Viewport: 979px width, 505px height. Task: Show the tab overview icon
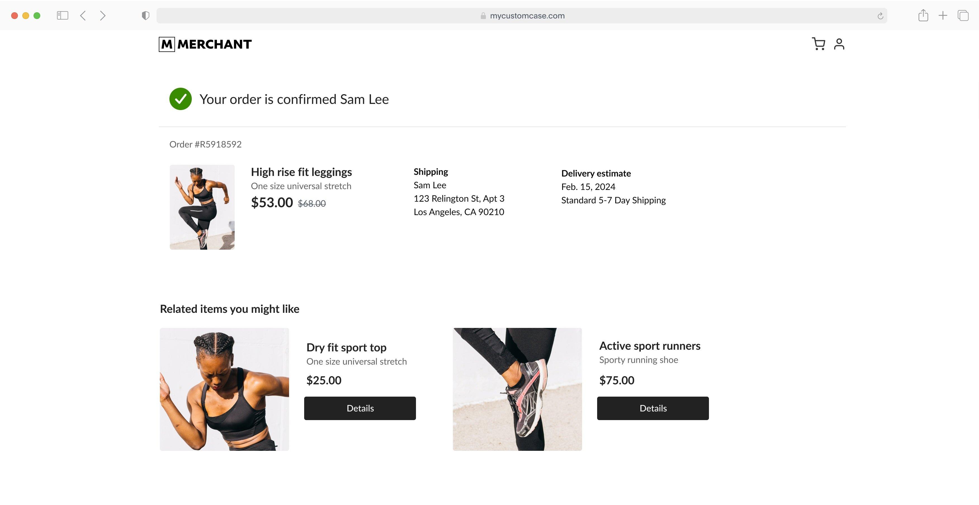(963, 16)
